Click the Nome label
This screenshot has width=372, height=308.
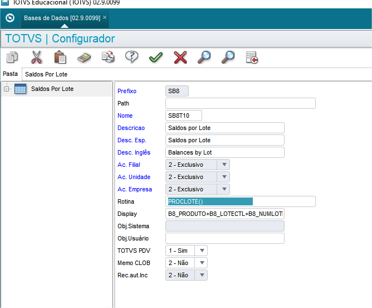coord(125,116)
